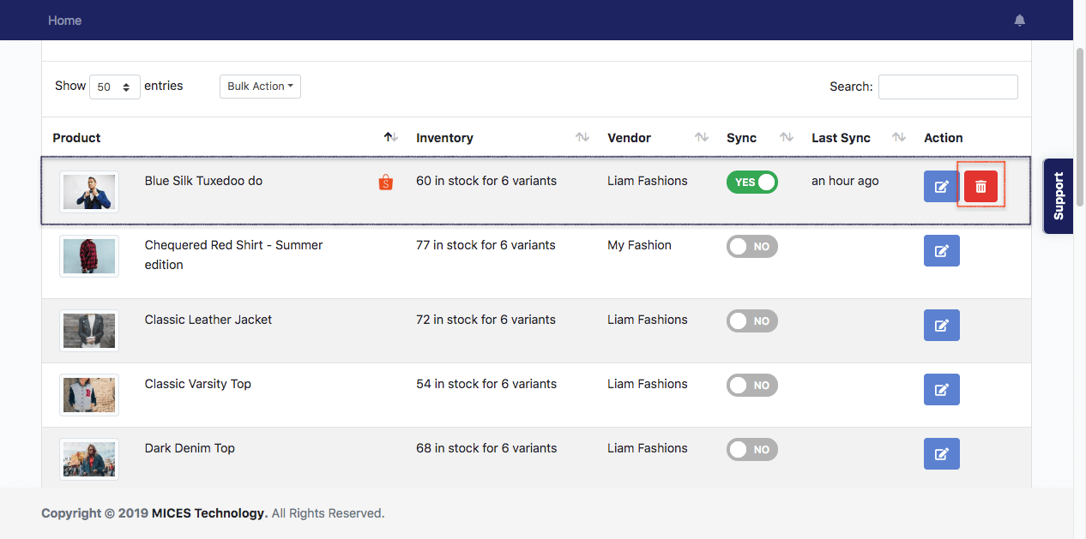Enable sync for Chequered Red Shirt
The width and height of the screenshot is (1086, 539).
pos(751,247)
